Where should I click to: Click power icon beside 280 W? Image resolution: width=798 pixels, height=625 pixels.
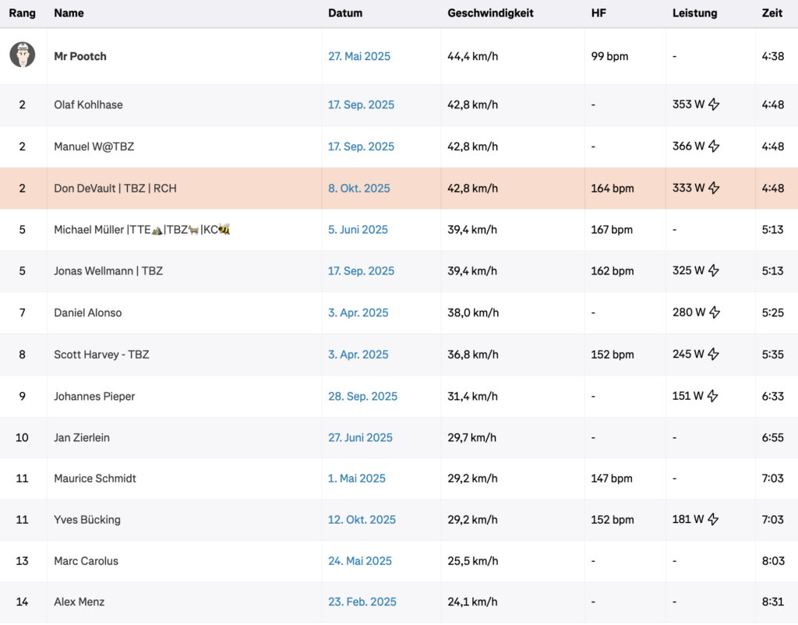point(714,312)
